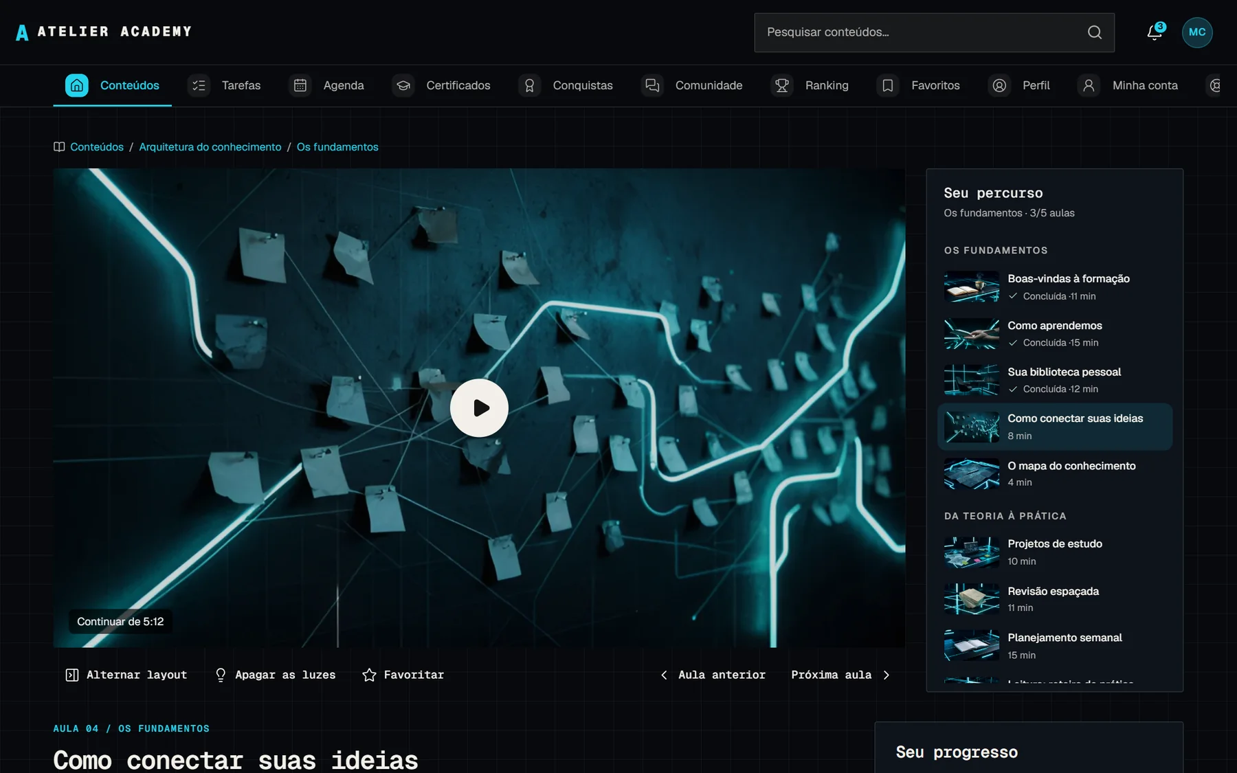The width and height of the screenshot is (1237, 773).
Task: Click Continuar de 5:12 resume badge
Action: (x=120, y=622)
